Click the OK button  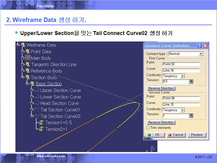[x=154, y=135]
